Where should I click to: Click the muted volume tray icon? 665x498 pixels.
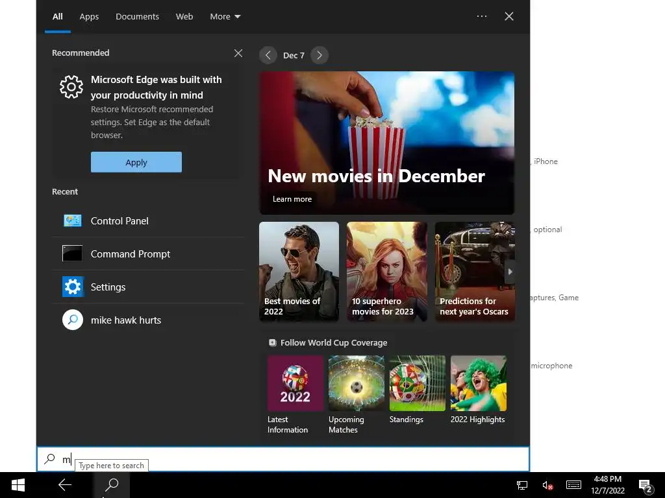click(x=547, y=485)
